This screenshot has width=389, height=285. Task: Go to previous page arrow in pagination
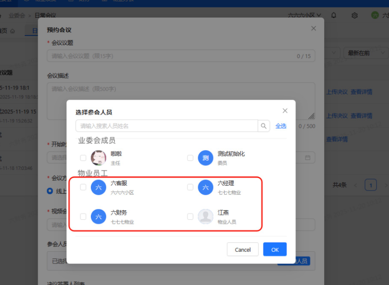356,185
